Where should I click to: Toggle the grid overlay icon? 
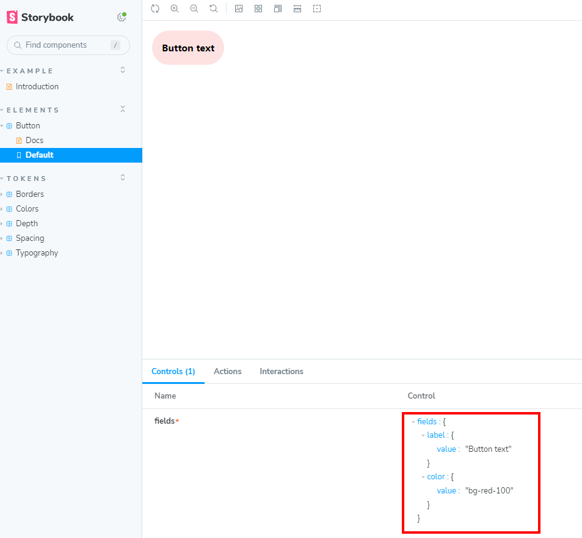258,9
